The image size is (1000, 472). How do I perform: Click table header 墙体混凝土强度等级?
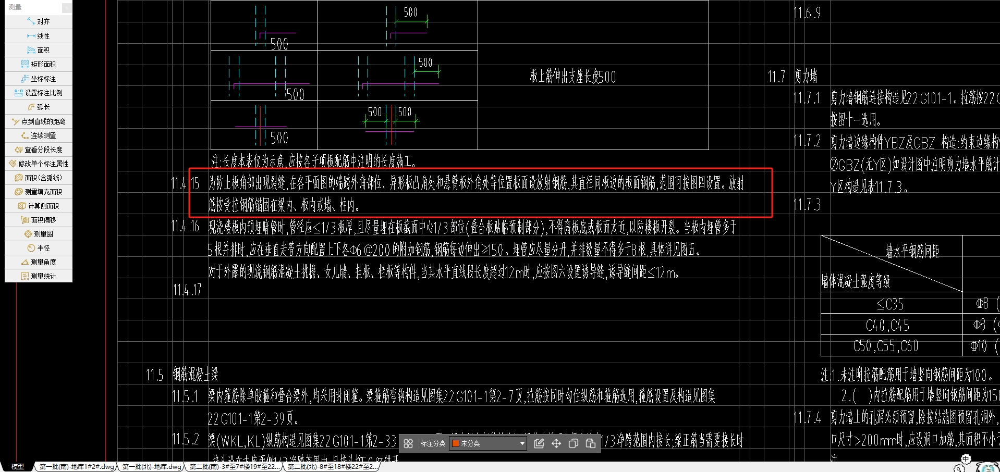tap(856, 282)
